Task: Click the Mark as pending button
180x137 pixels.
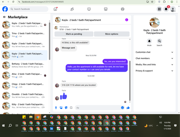Action: click(74, 34)
